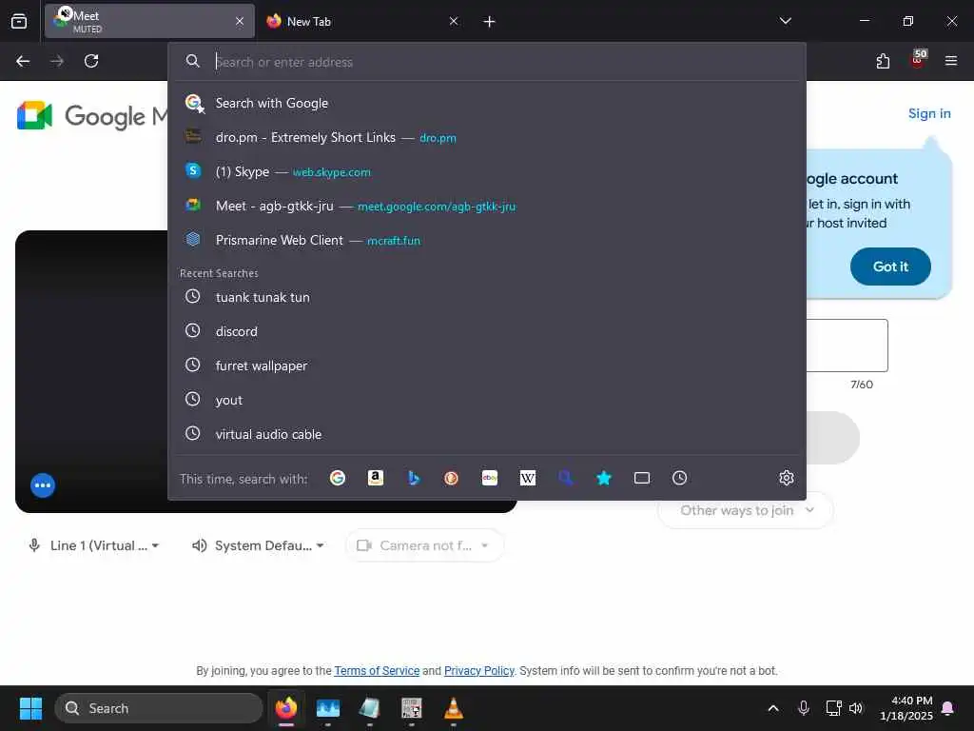Select recent search discord
Screen dimensions: 974x731
tap(487, 331)
